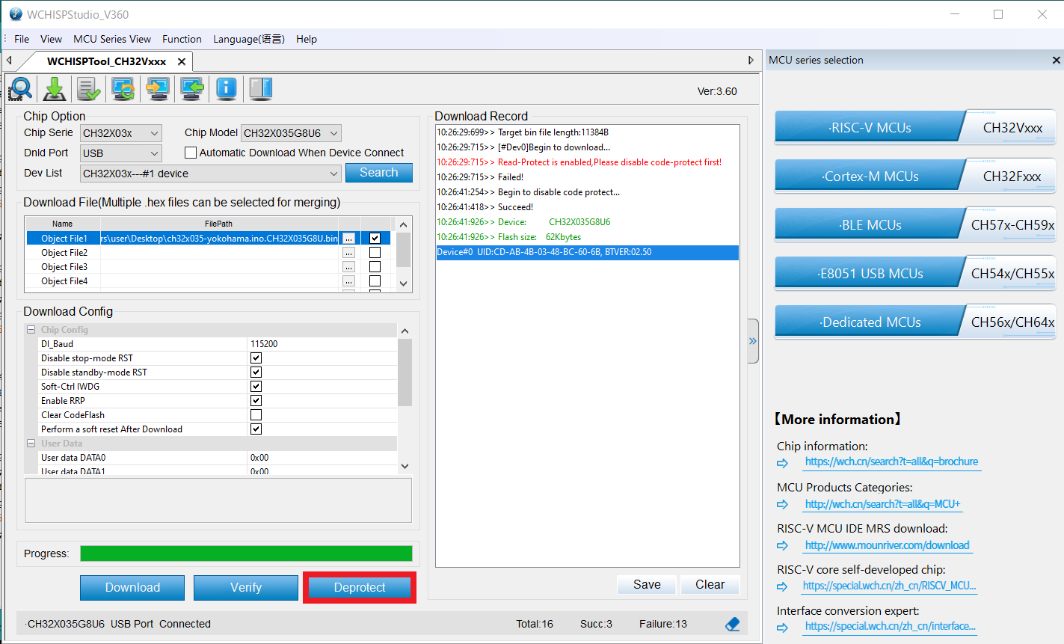
Task: Open the MCU Series View menu
Action: point(112,39)
